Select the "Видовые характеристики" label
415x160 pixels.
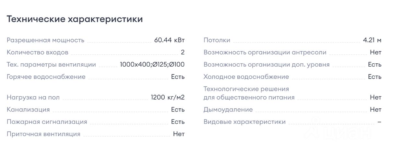tap(244, 122)
